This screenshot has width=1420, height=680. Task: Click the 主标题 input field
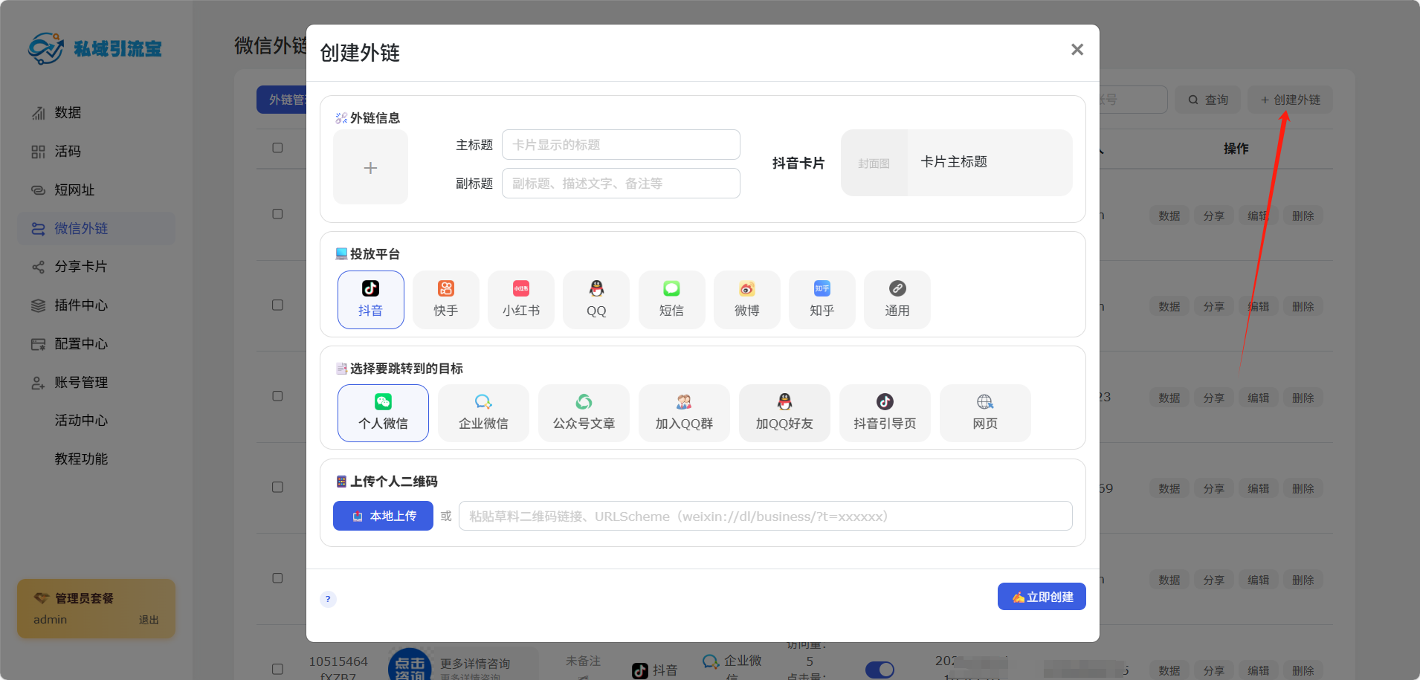(621, 145)
